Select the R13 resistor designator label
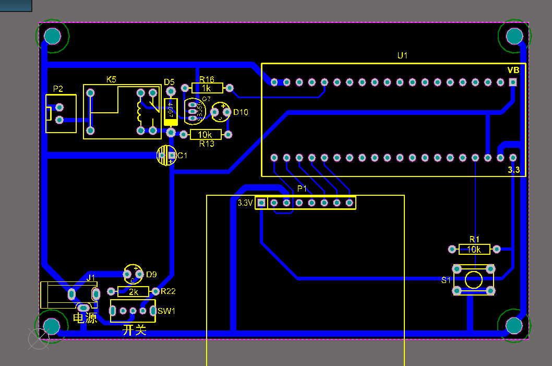Viewport: 552px width, 366px height. 207,144
